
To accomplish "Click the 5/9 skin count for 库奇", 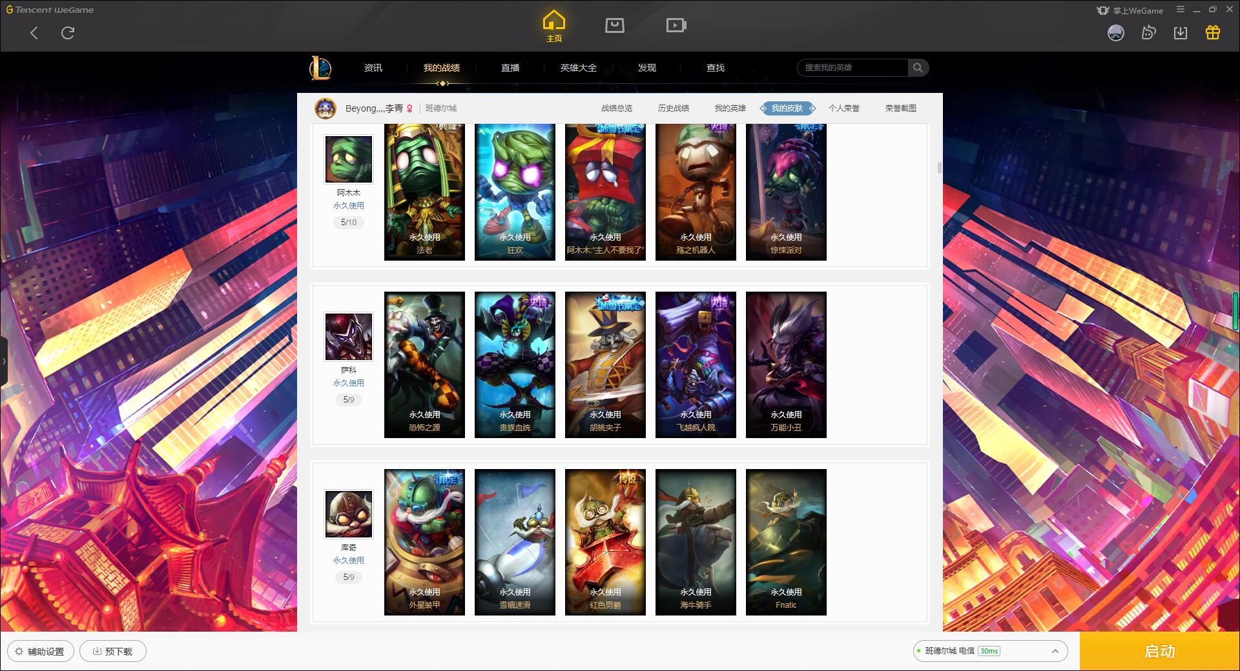I will (x=349, y=577).
